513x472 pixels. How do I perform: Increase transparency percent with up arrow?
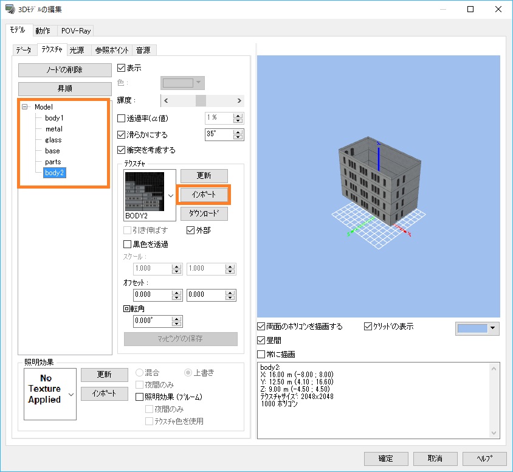pyautogui.click(x=238, y=116)
